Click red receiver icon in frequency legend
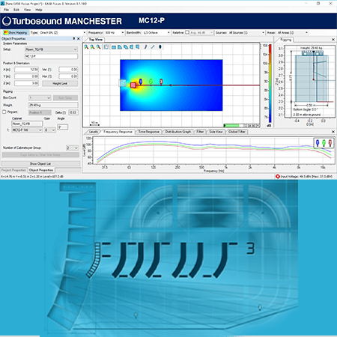 point(330,143)
